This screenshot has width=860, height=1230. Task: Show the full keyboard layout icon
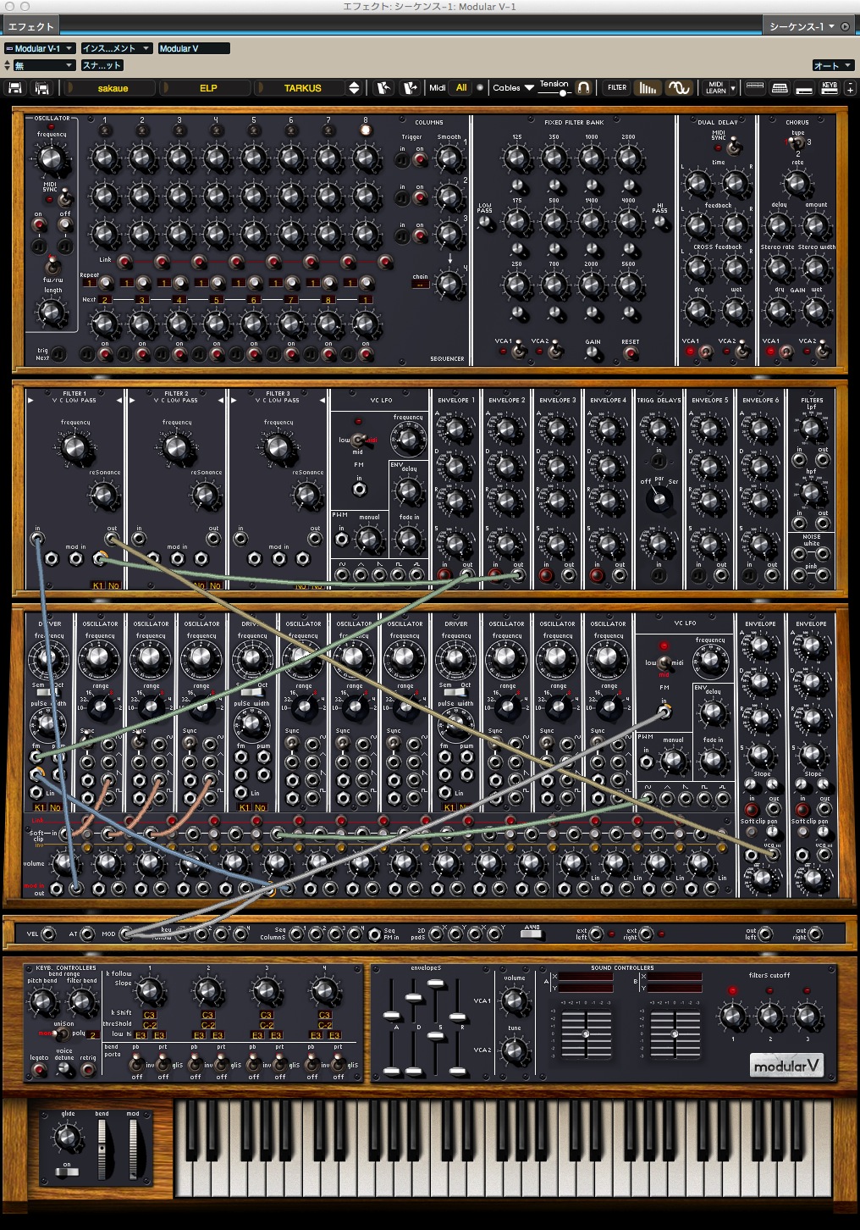pyautogui.click(x=755, y=88)
